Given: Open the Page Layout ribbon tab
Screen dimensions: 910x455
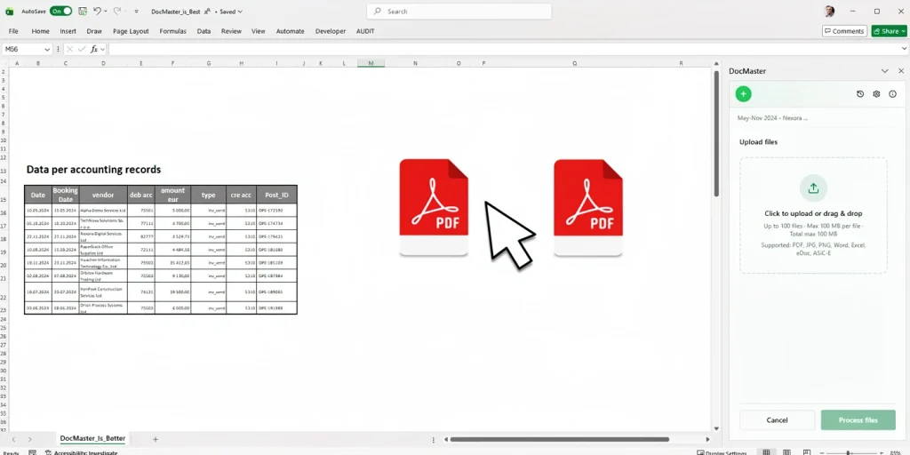Looking at the screenshot, I should pos(131,31).
